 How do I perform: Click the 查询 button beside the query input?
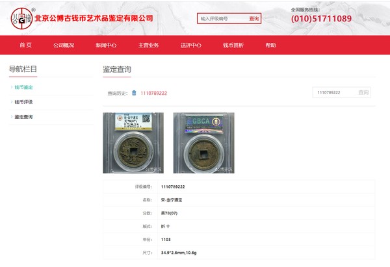point(363,92)
